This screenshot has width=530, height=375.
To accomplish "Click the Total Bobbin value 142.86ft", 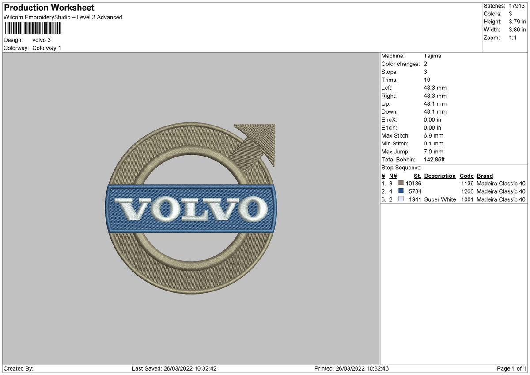I will (x=434, y=159).
